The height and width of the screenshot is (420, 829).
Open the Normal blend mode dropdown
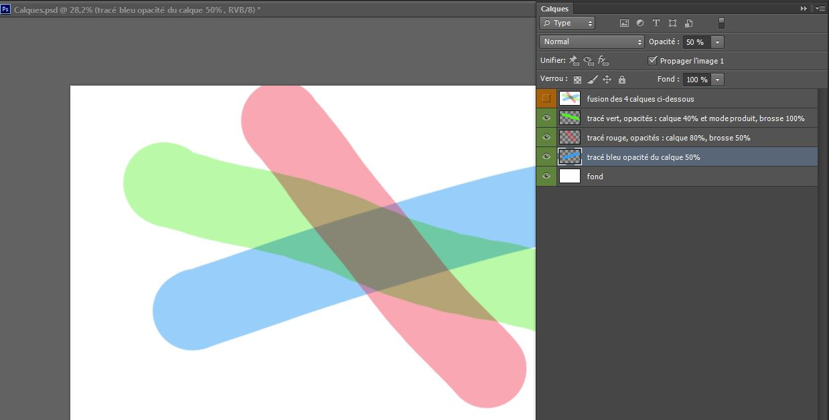point(593,41)
